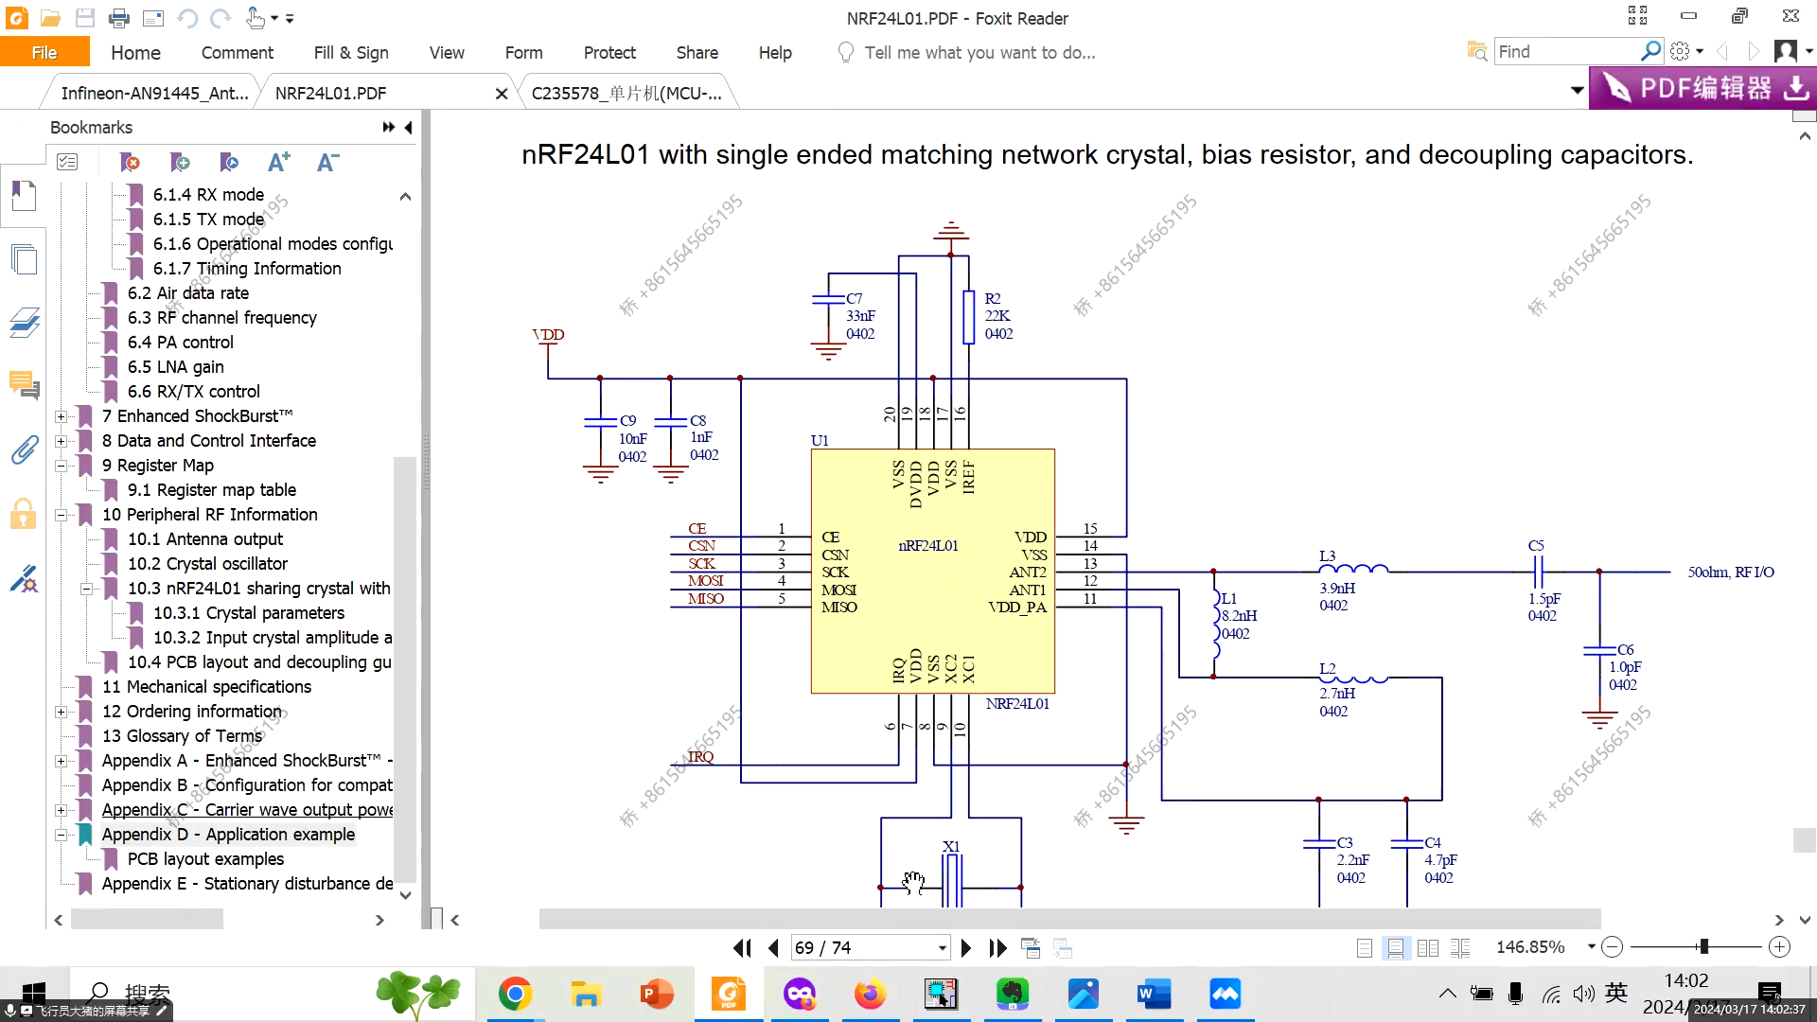1817x1022 pixels.
Task: Collapse the Bookmarks panel with the left arrow
Action: (x=408, y=127)
